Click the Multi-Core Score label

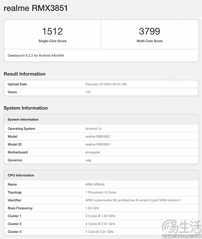click(150, 41)
